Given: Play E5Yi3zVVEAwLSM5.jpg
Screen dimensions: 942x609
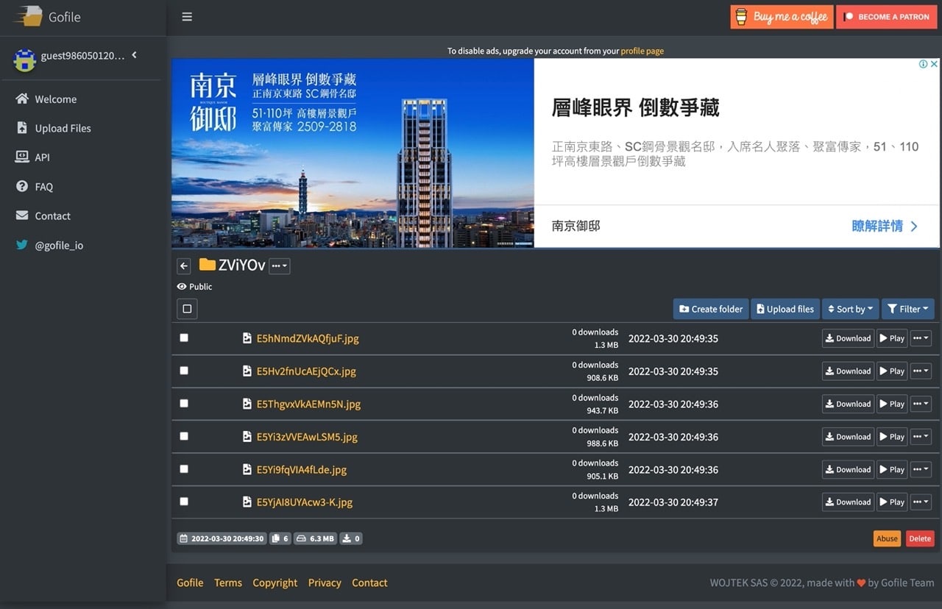Looking at the screenshot, I should pyautogui.click(x=892, y=437).
